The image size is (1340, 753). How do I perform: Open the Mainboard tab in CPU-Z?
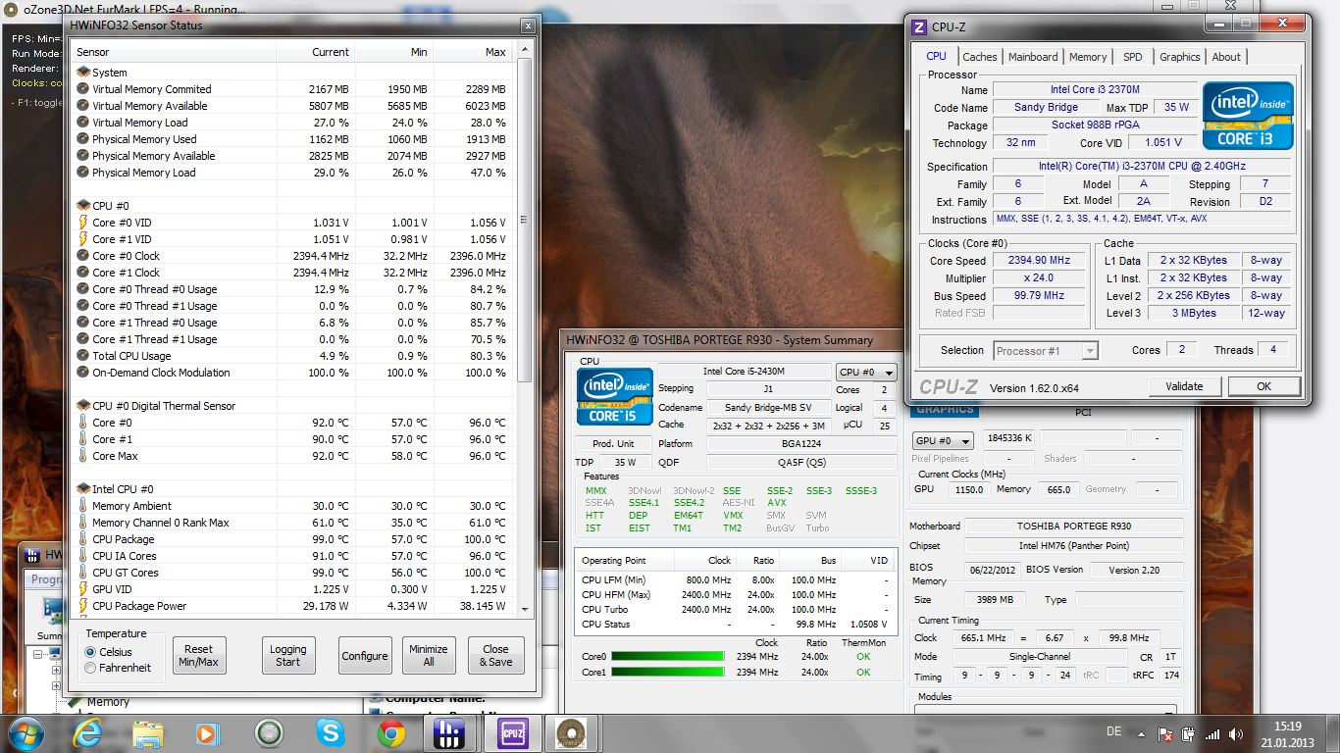tap(1033, 57)
